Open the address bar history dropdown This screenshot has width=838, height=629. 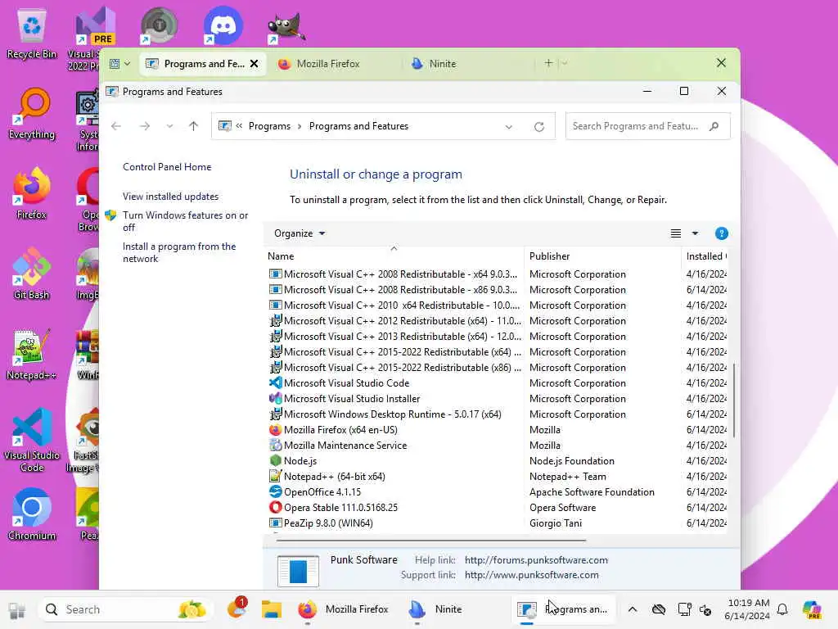[x=509, y=127]
